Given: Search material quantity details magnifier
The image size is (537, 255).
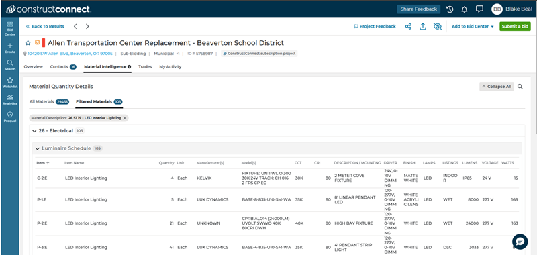Looking at the screenshot, I should 520,87.
